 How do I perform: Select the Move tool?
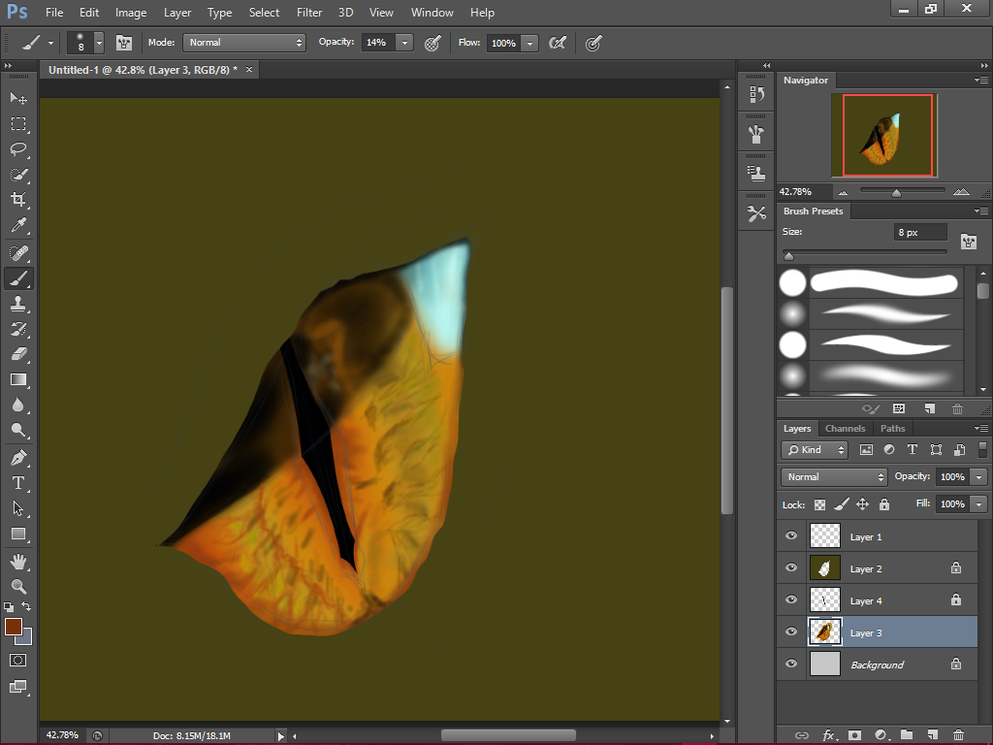tap(18, 98)
